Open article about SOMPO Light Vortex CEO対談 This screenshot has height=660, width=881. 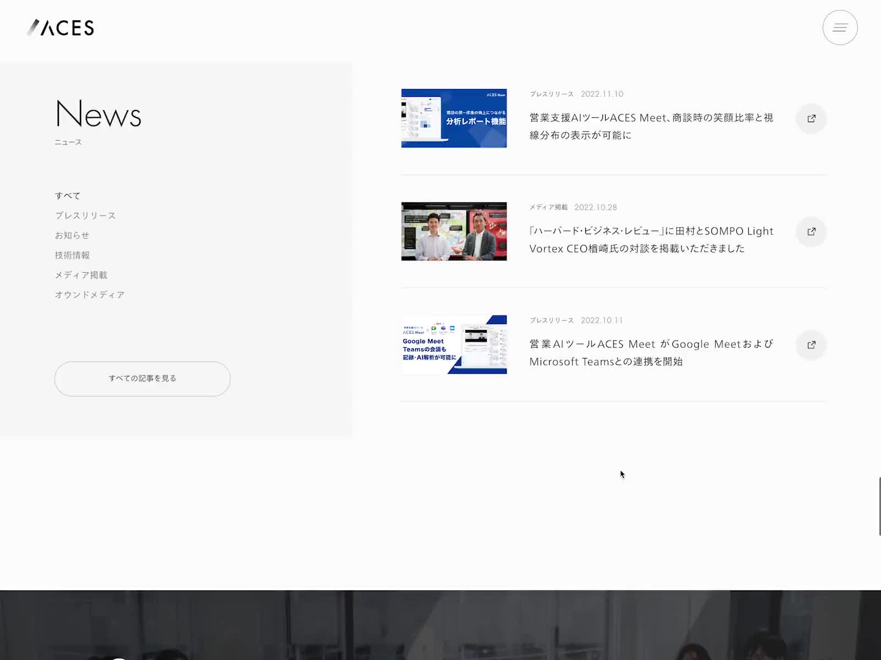coord(651,240)
